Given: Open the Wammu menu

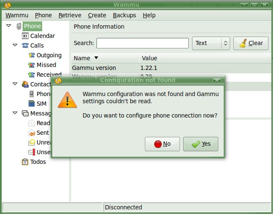Looking at the screenshot, I should 17,15.
